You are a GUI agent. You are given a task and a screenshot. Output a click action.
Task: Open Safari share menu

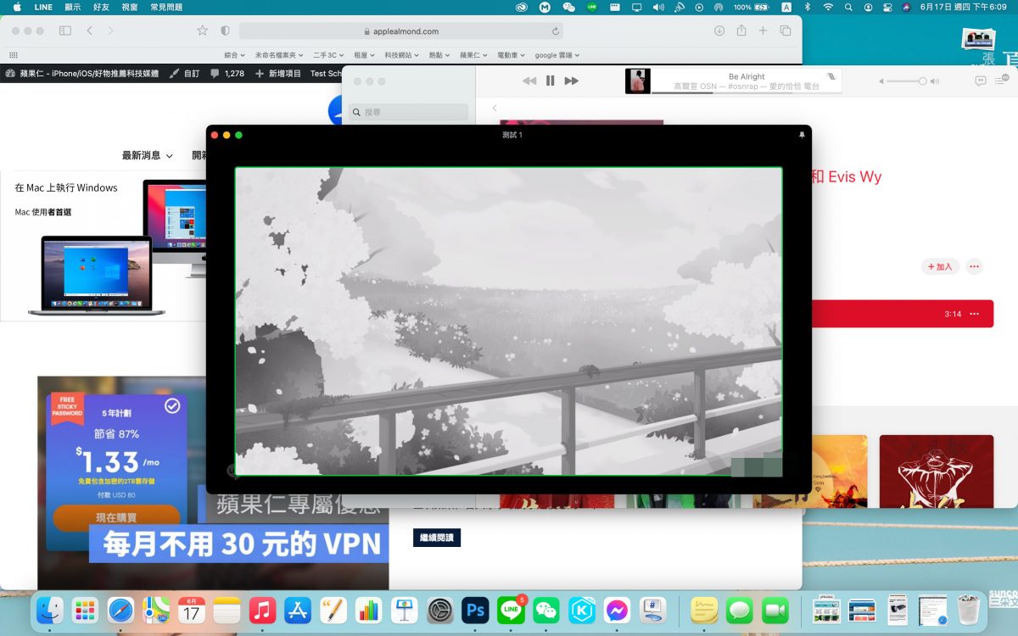click(741, 31)
